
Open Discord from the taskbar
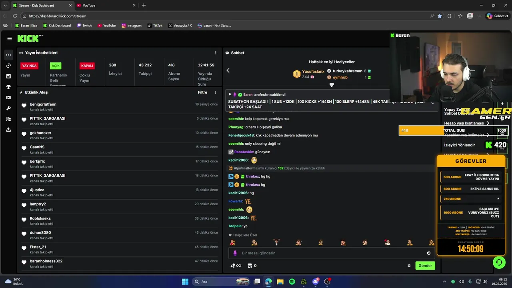coord(316,282)
